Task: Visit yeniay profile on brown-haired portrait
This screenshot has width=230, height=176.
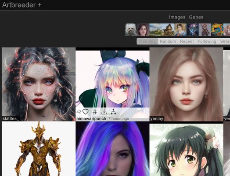Action: point(157,119)
